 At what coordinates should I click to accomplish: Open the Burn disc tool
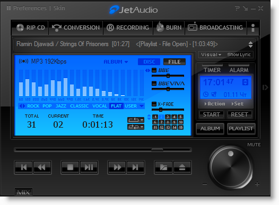click(169, 28)
